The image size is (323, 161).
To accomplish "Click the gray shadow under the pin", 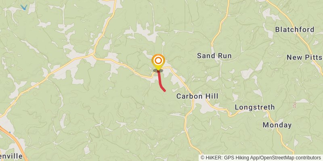I will (x=158, y=71).
